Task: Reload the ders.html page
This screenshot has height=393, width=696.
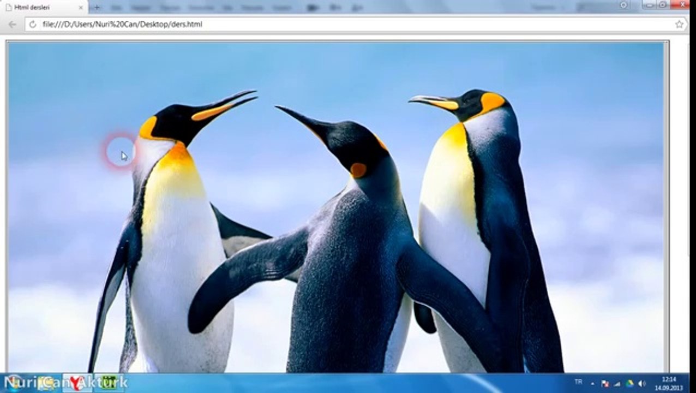Action: click(32, 24)
